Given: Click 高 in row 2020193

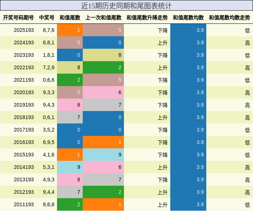Looking at the screenshot, I should [247, 93].
